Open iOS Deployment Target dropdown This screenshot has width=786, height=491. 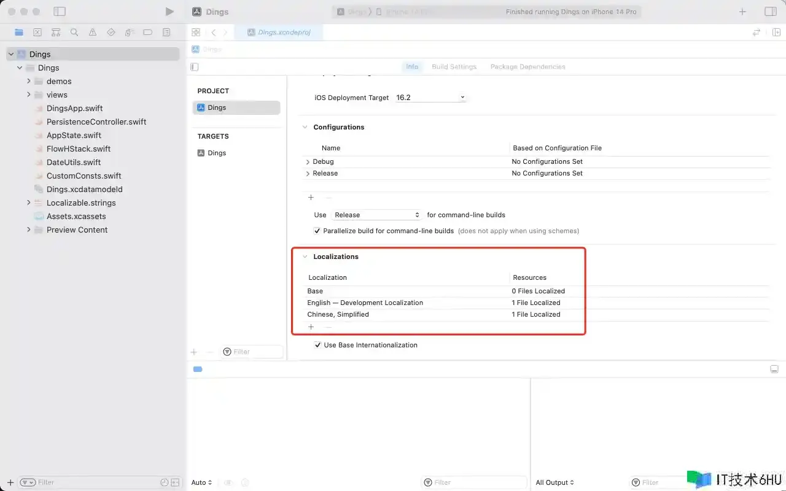point(430,98)
